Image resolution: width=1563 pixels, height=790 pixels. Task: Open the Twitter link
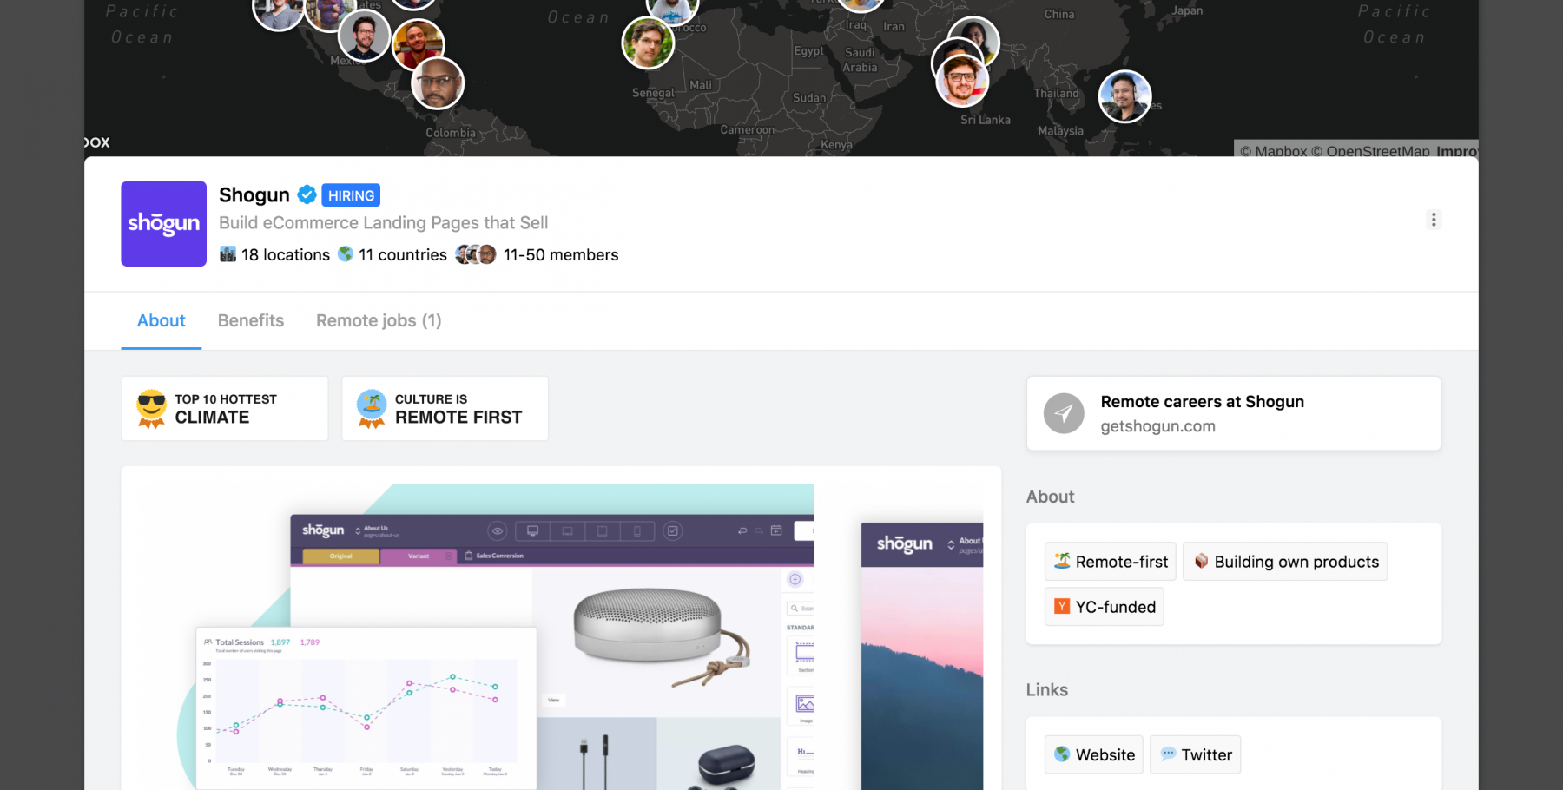(1196, 754)
